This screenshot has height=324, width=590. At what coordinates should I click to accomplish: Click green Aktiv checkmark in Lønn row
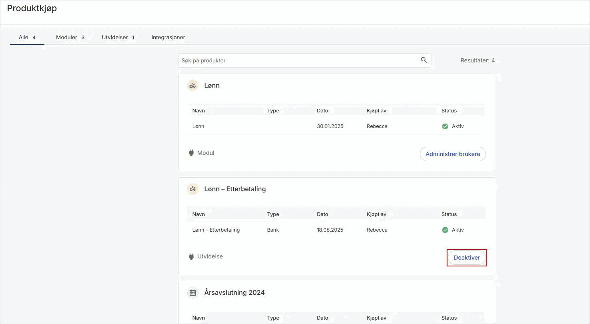[445, 126]
